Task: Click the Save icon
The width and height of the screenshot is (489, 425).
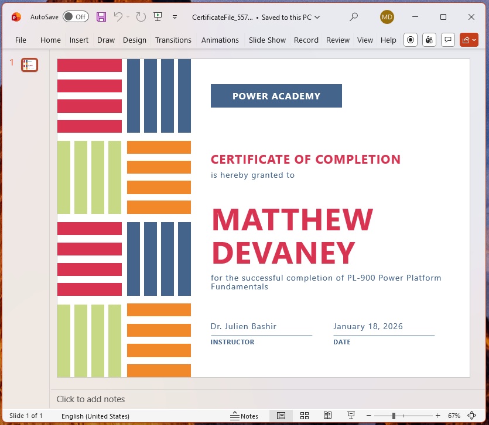Action: 101,17
